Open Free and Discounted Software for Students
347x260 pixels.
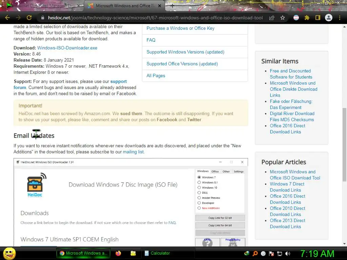[291, 74]
